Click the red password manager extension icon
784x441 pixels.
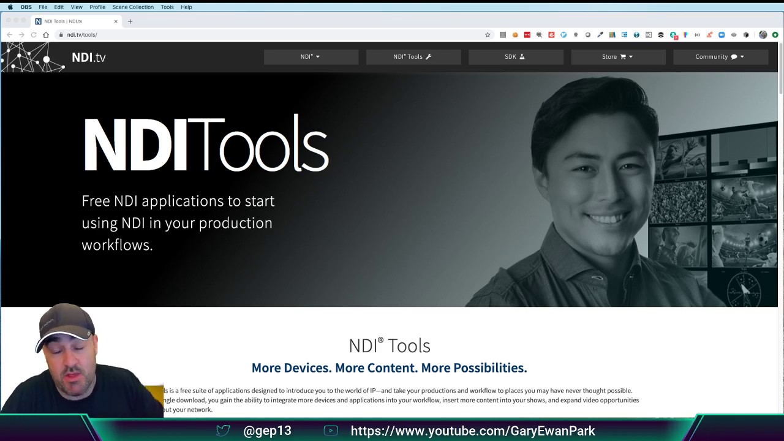coord(527,35)
